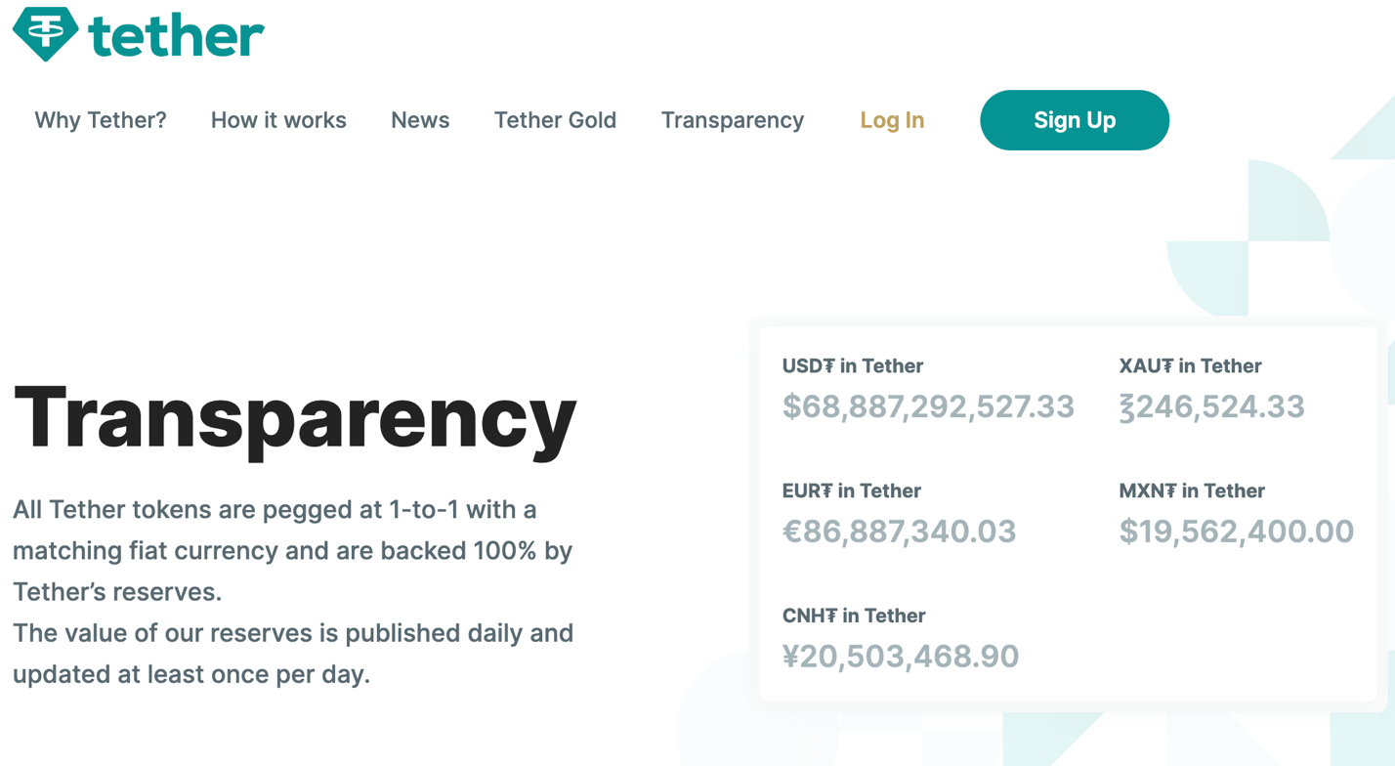Select the USD₮ reserve value $68,887,292,527.33
The height and width of the screenshot is (766, 1395).
tap(928, 405)
